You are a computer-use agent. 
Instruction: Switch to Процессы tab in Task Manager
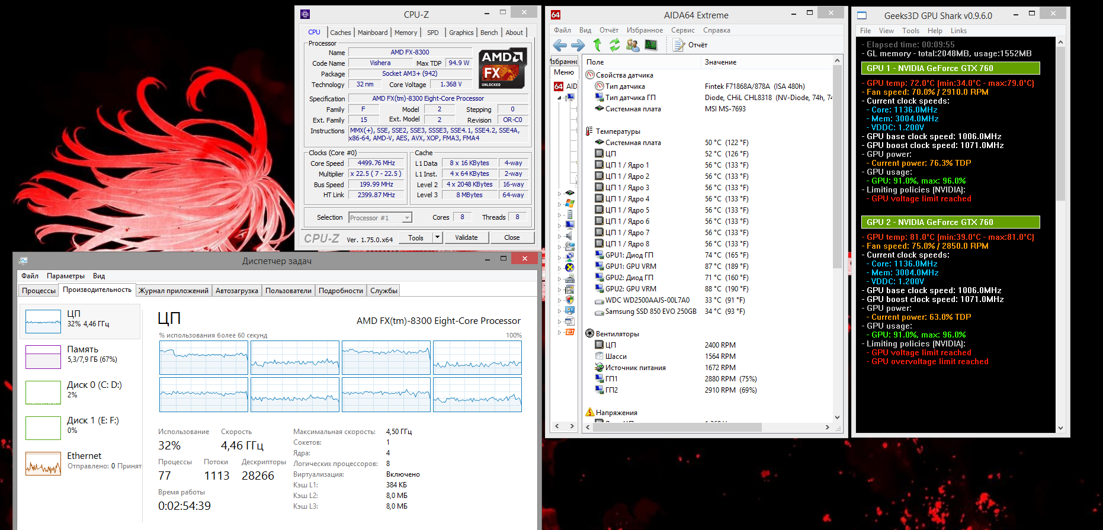click(39, 291)
